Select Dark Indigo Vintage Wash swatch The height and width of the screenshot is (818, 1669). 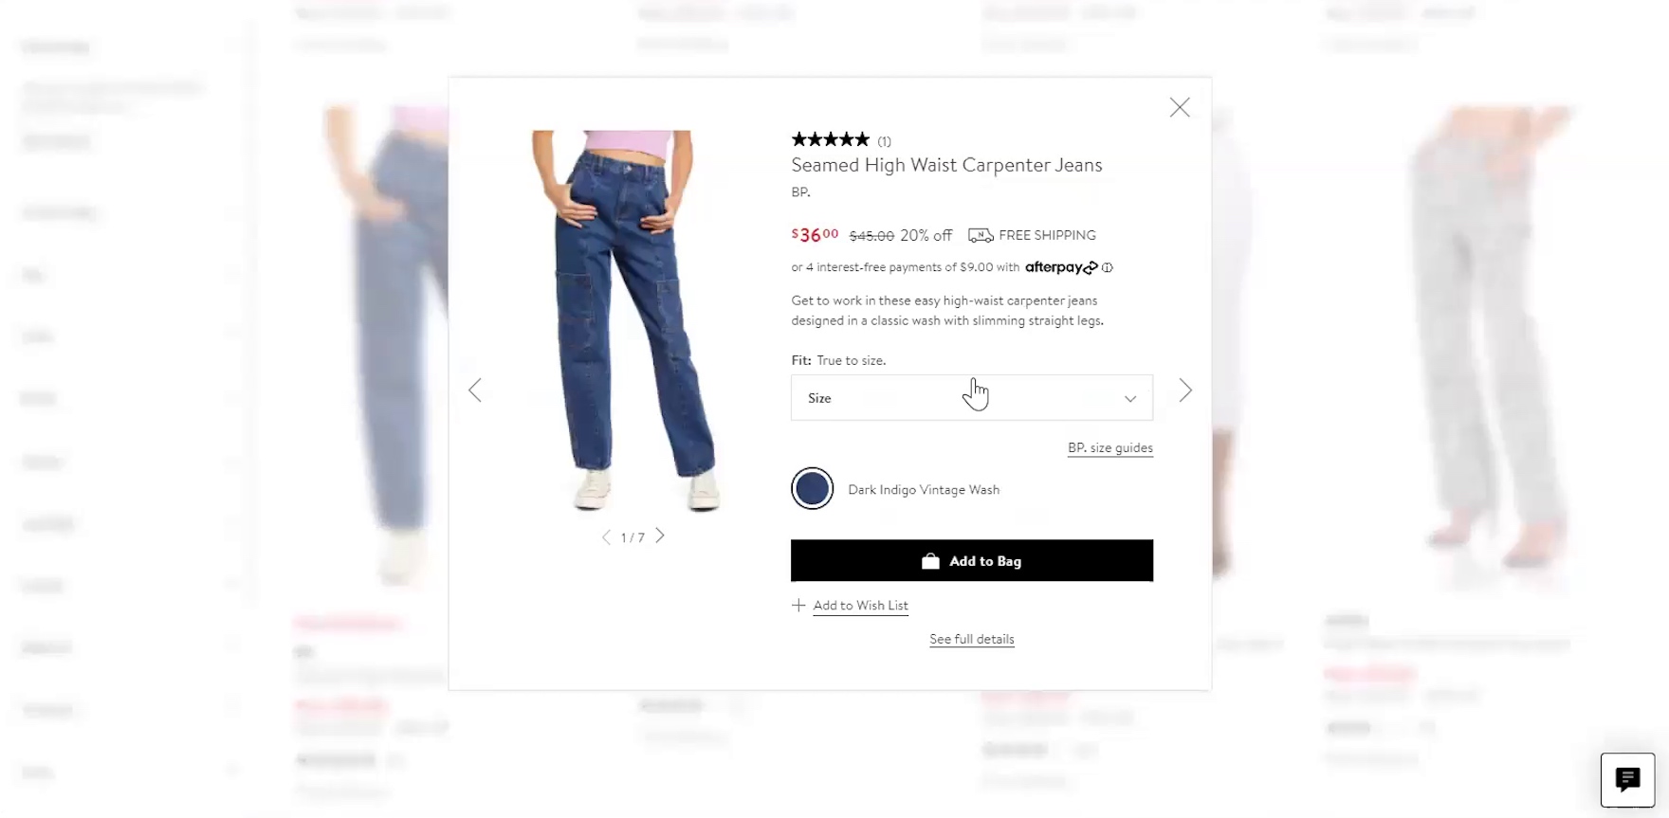(813, 489)
